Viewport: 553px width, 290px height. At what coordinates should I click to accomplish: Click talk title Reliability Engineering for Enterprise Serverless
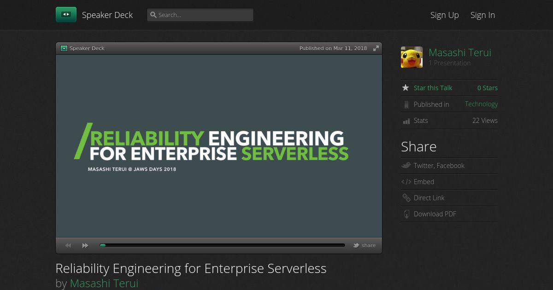click(x=191, y=268)
